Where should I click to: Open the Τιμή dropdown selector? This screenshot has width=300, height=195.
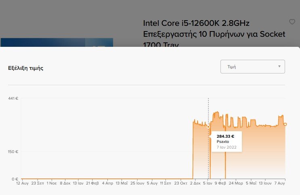pyautogui.click(x=252, y=67)
